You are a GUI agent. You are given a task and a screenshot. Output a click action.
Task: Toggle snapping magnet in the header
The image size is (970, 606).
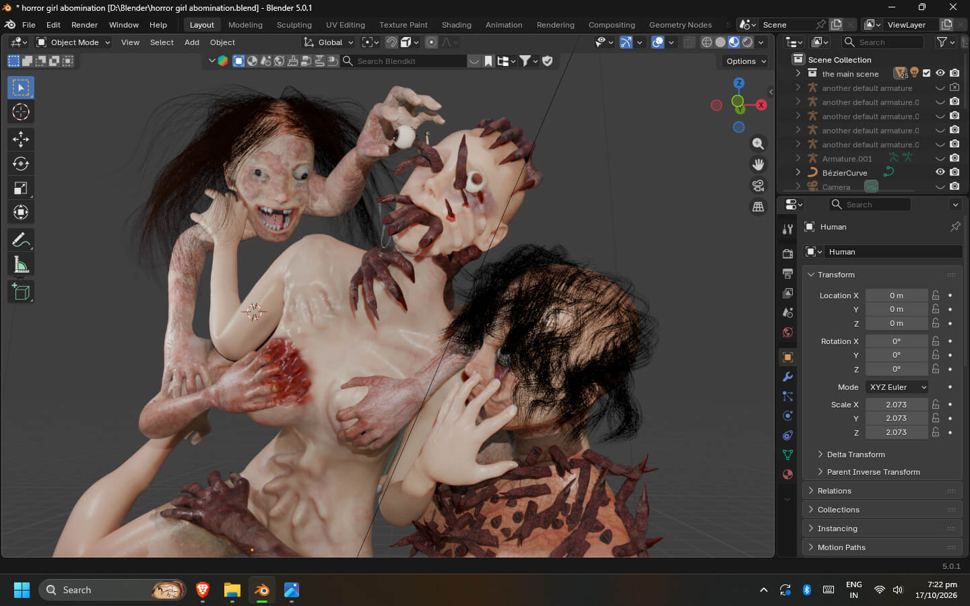[x=391, y=42]
